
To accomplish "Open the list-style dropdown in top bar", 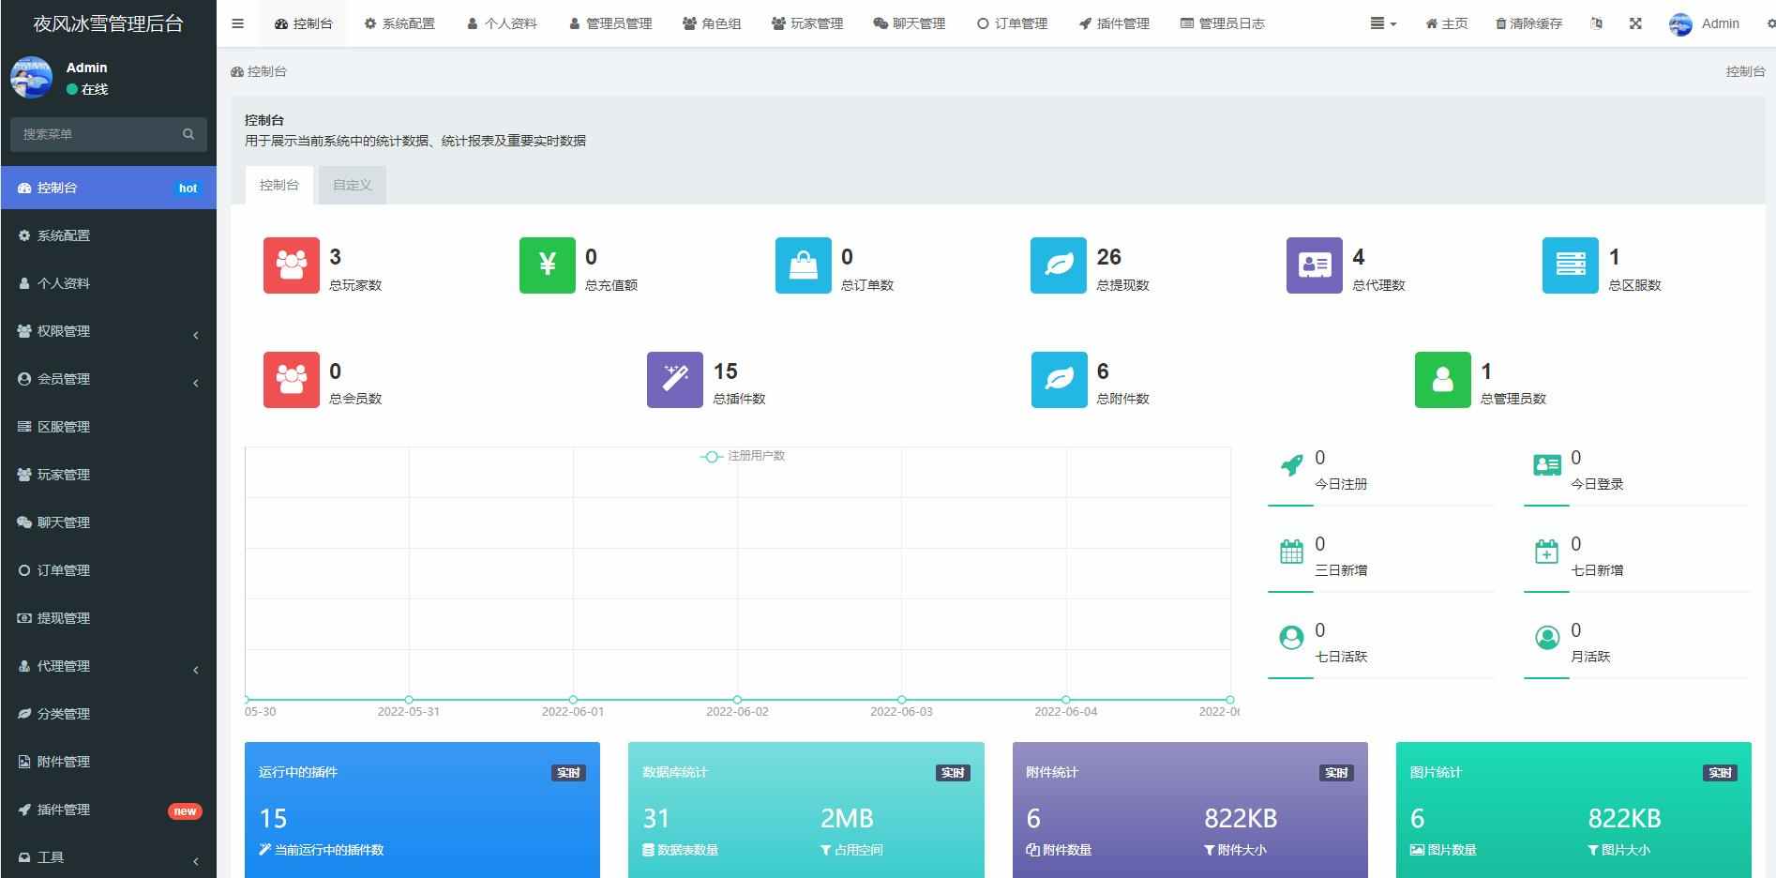I will coord(1383,23).
